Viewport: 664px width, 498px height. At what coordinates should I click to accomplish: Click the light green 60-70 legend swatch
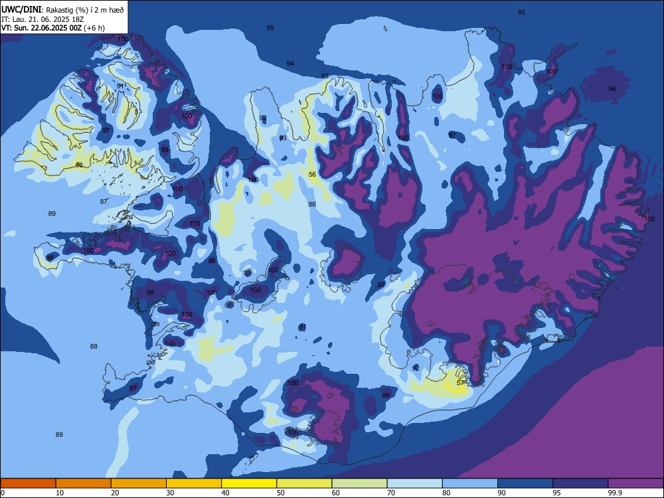click(x=359, y=483)
